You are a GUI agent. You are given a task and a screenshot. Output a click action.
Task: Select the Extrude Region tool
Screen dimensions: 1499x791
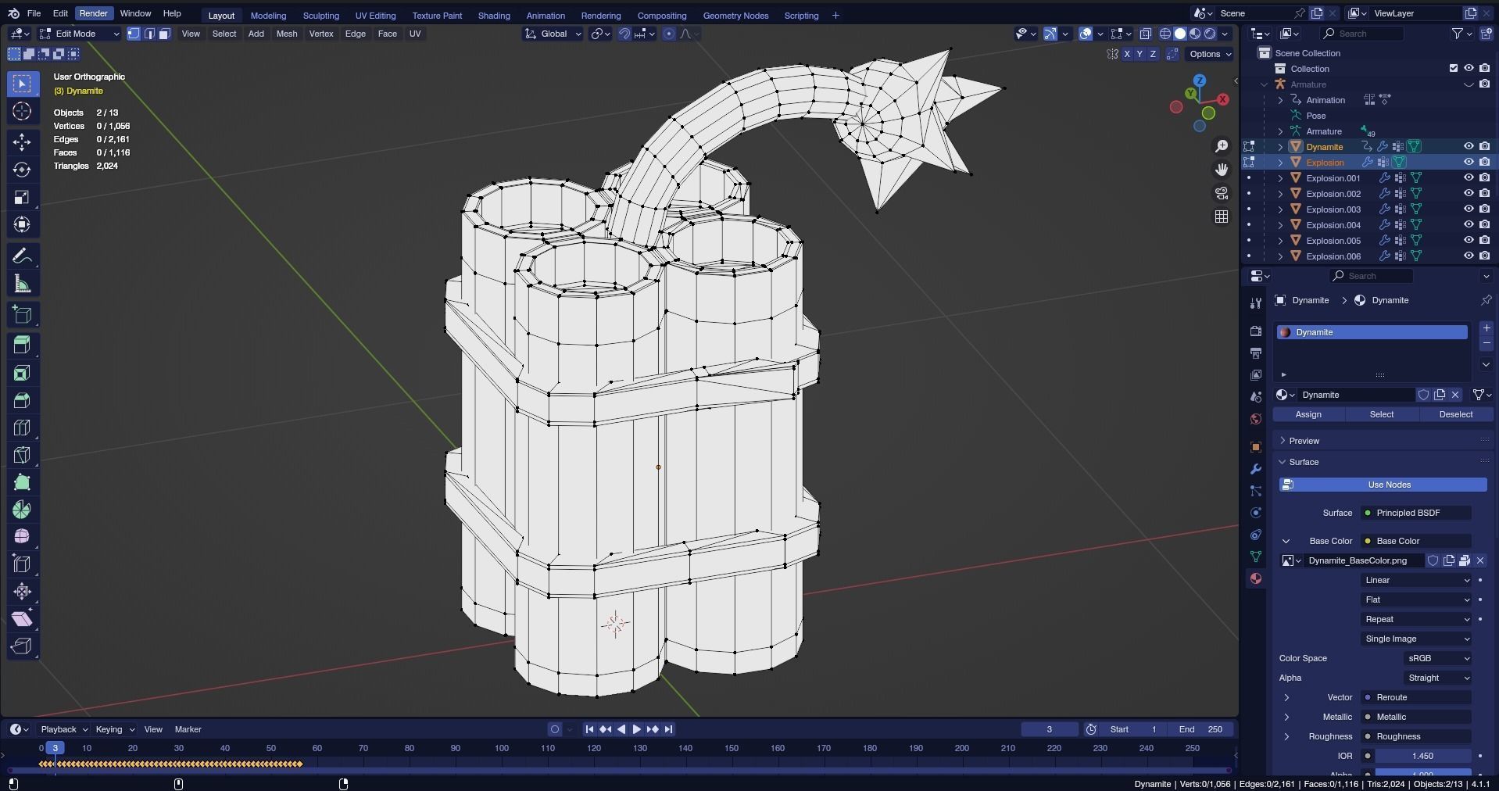22,345
